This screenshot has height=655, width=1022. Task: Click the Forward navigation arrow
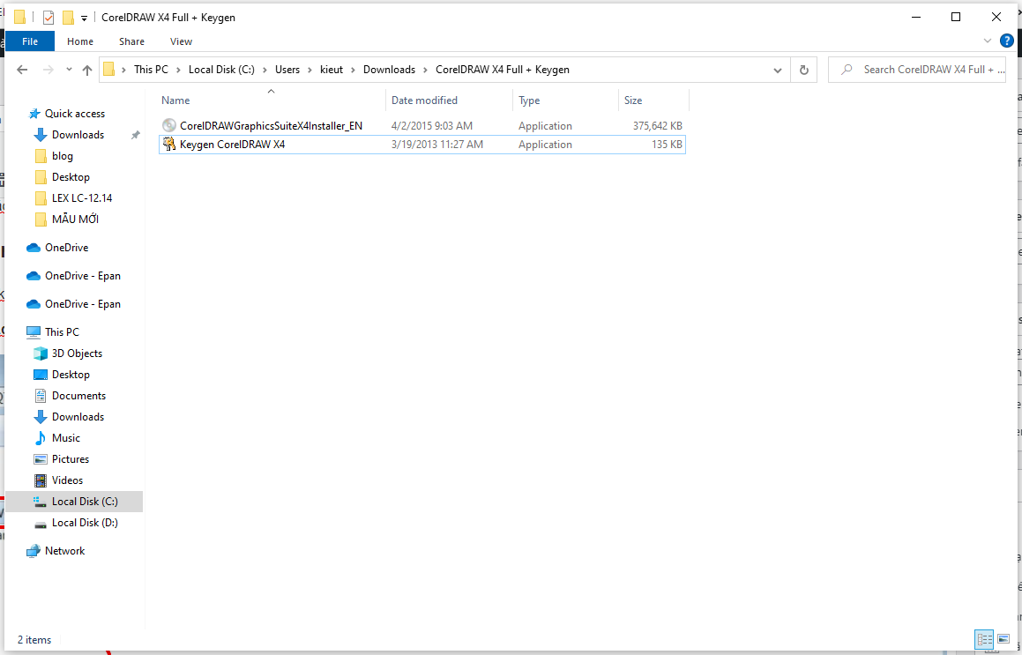point(48,70)
